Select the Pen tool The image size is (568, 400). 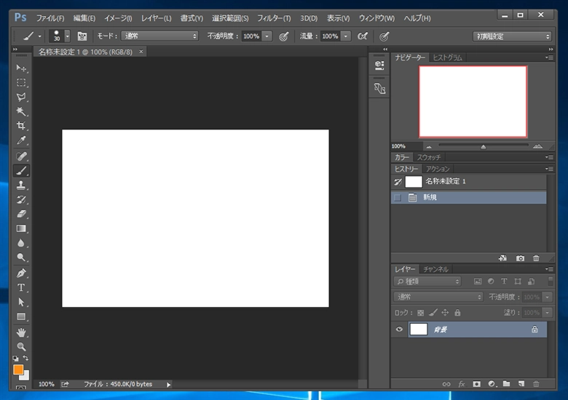click(x=21, y=273)
